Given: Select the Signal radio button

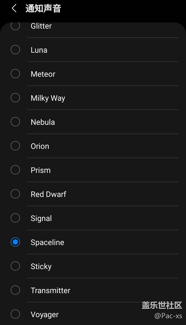Looking at the screenshot, I should tap(15, 218).
